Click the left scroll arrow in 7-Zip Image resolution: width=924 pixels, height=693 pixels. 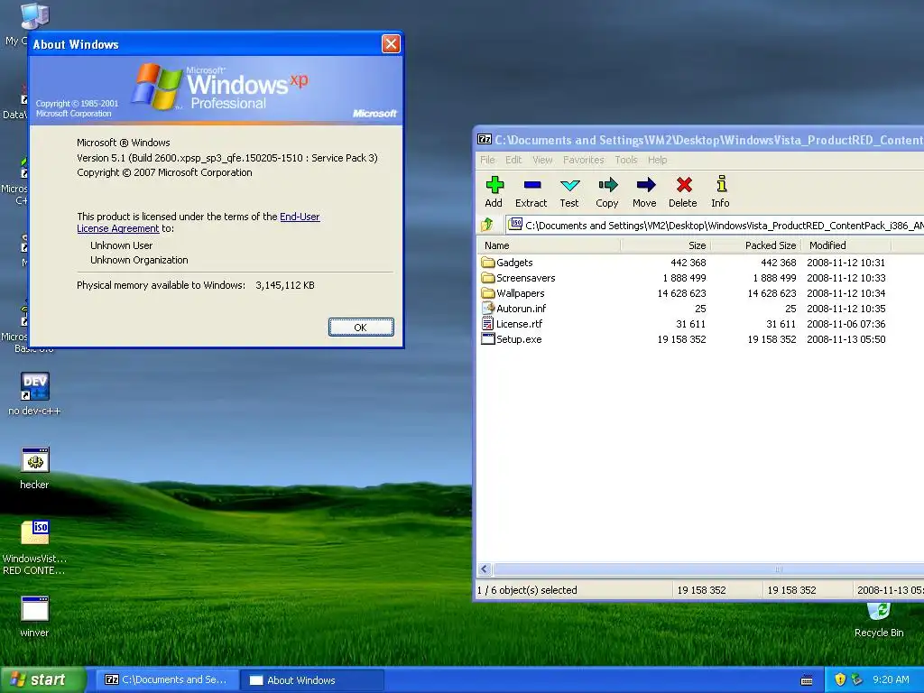click(485, 568)
